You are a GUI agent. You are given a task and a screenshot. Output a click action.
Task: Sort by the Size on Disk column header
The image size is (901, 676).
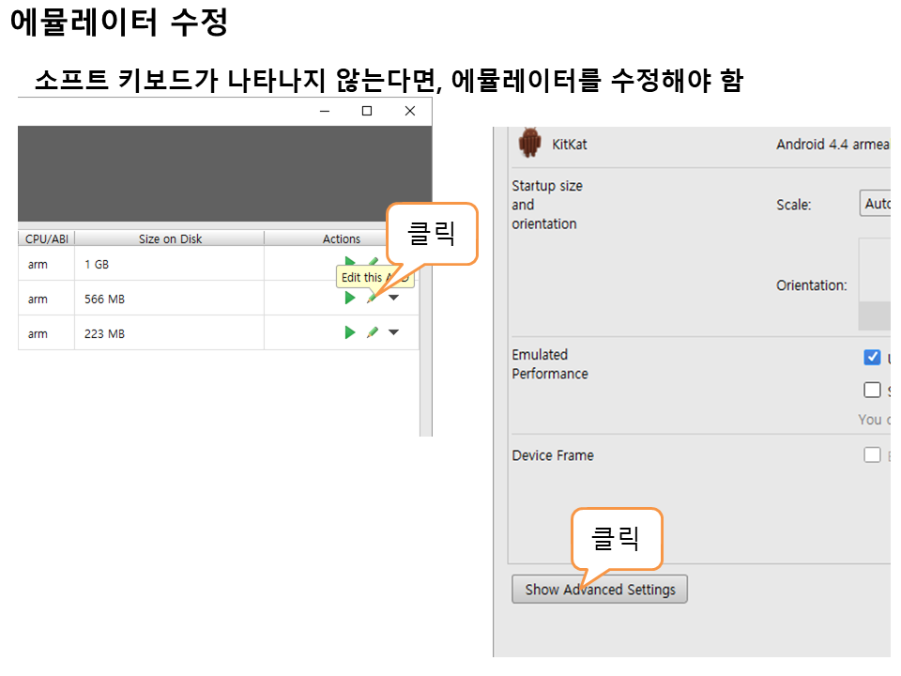(x=170, y=238)
